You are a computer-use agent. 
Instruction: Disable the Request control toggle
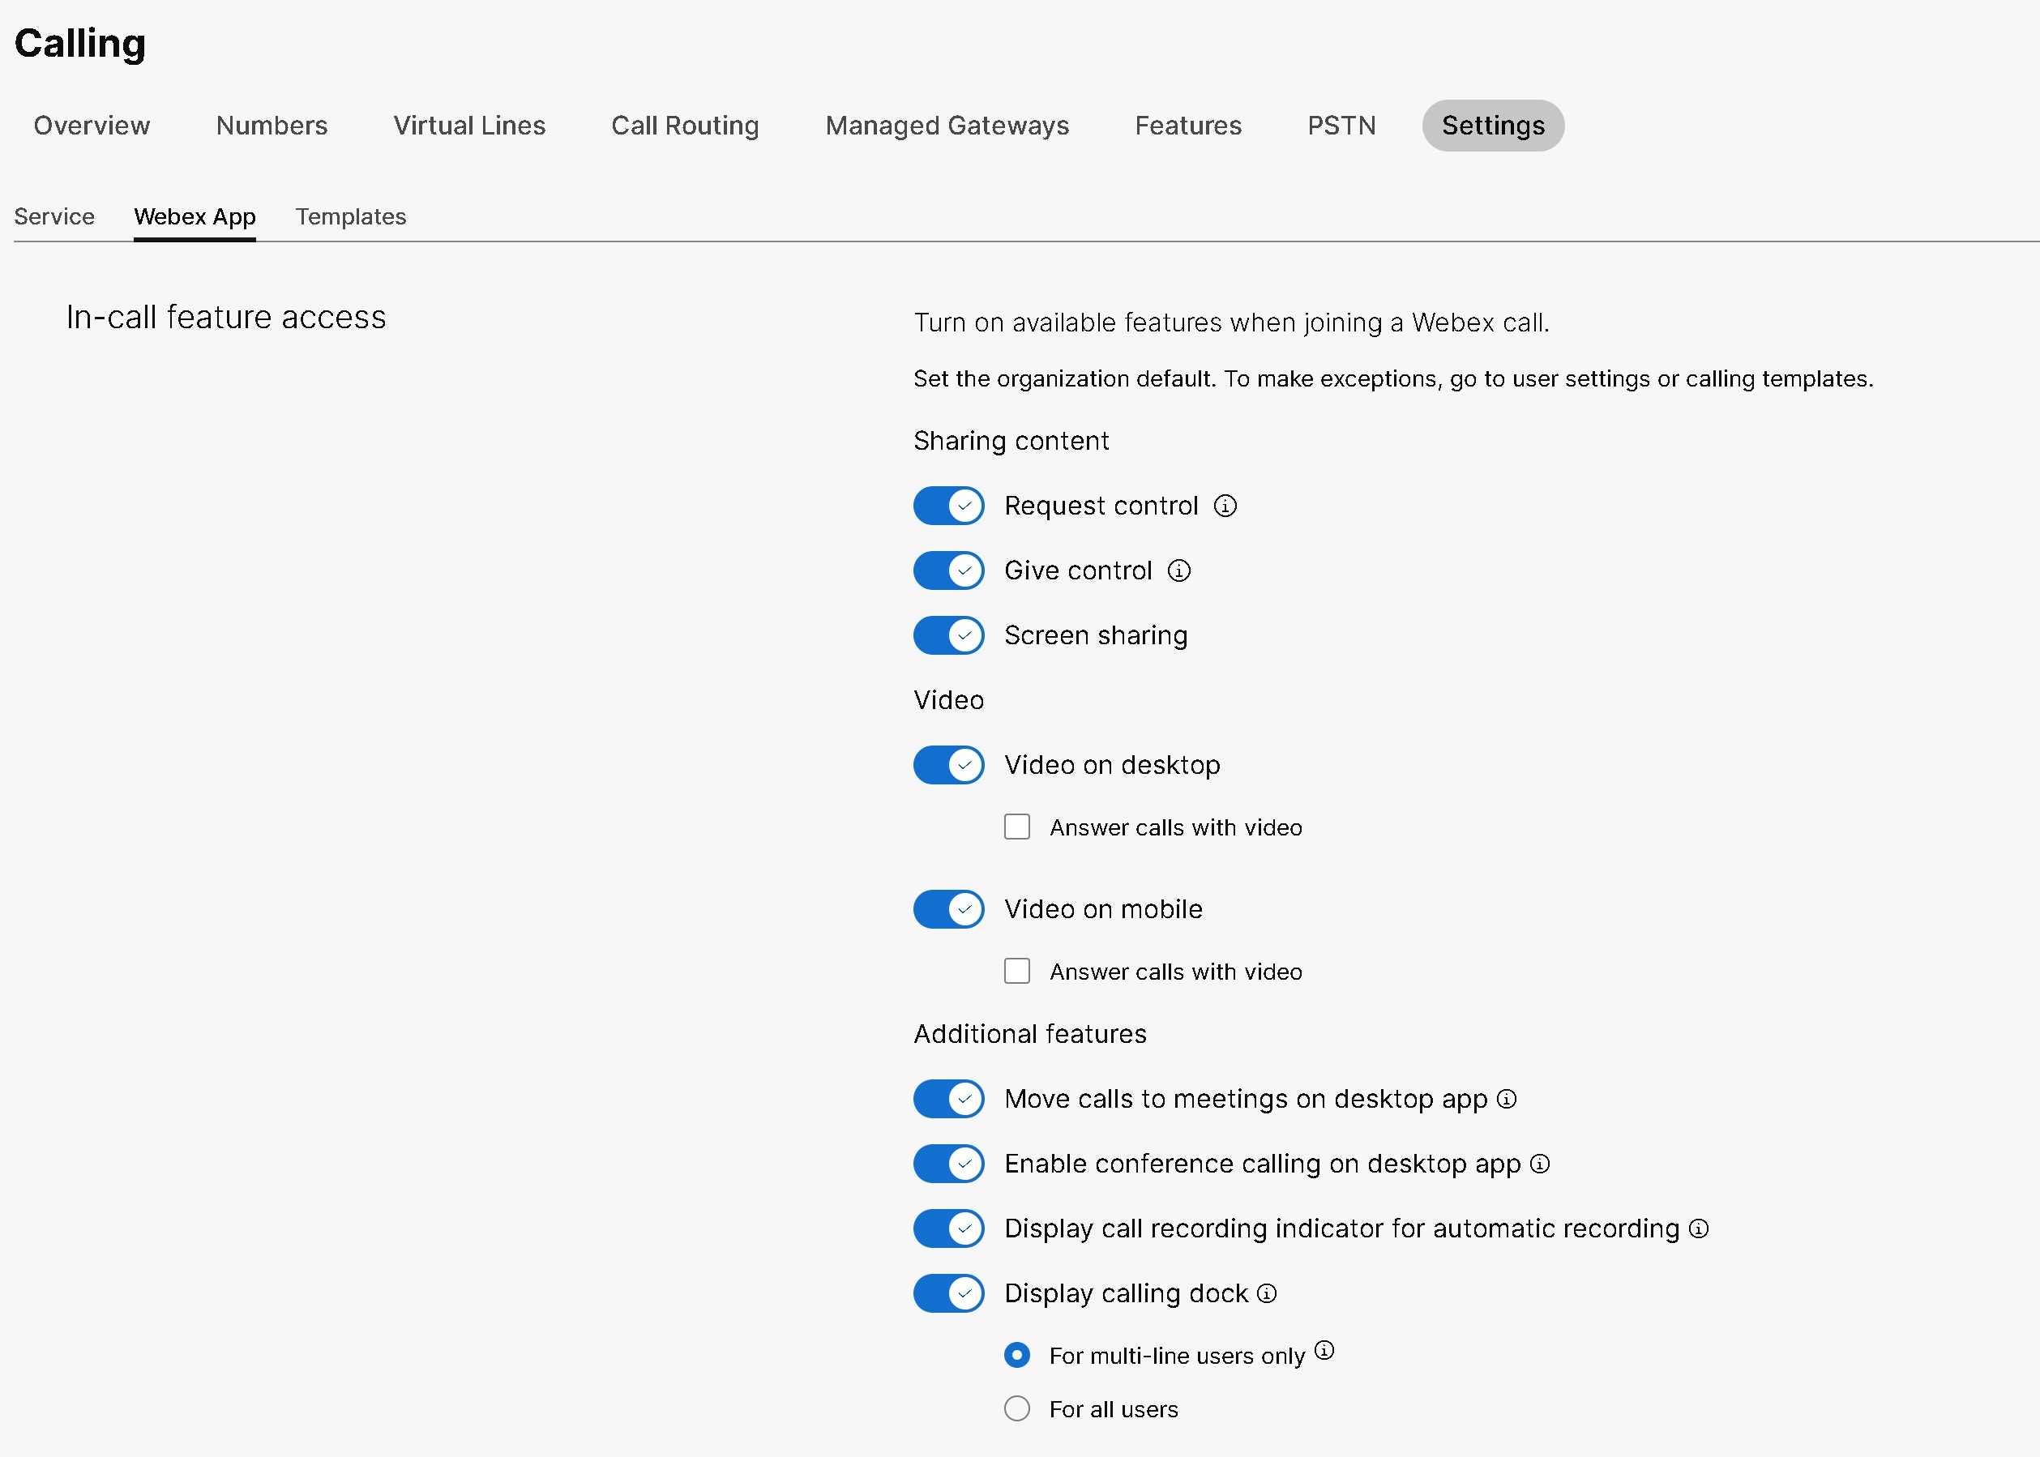pos(948,505)
